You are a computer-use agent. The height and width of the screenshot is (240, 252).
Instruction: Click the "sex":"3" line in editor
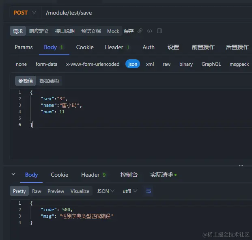[x=54, y=99]
